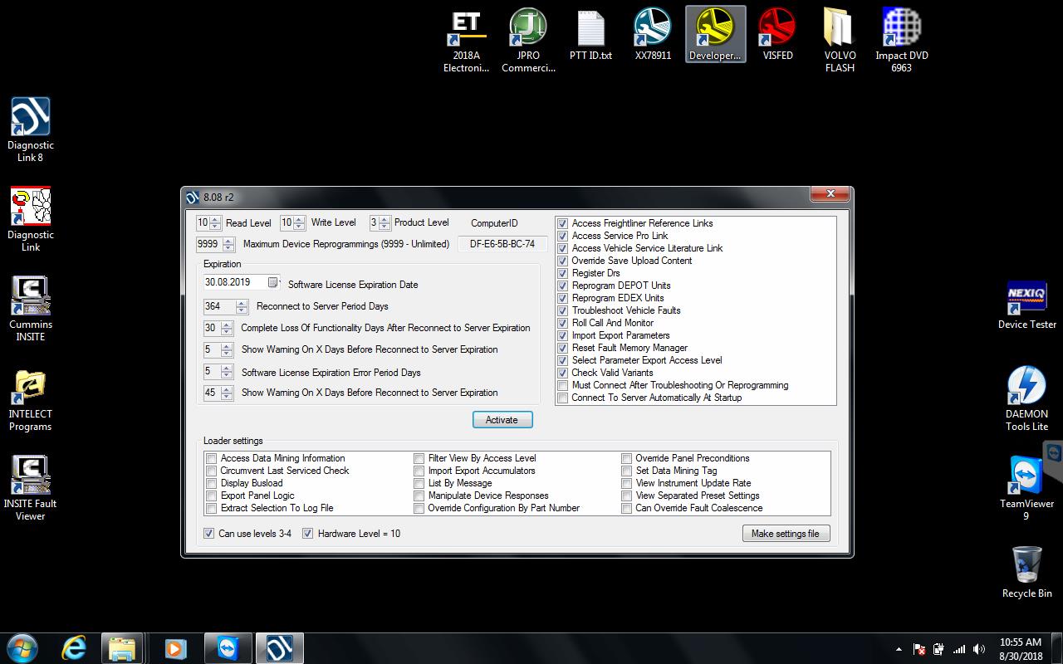Launch the Impact DVD 6963 shortcut
Screen dimensions: 1063x664
coord(902,41)
